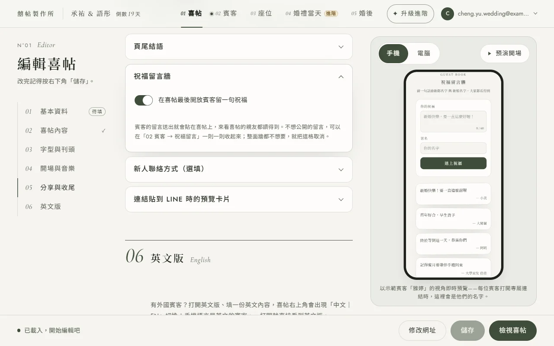
Task: Switch preview to 手機 view
Action: (393, 54)
